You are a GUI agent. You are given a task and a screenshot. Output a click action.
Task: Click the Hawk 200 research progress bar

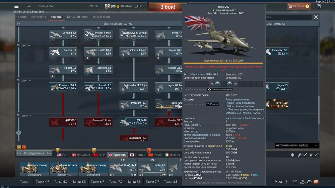point(223,63)
